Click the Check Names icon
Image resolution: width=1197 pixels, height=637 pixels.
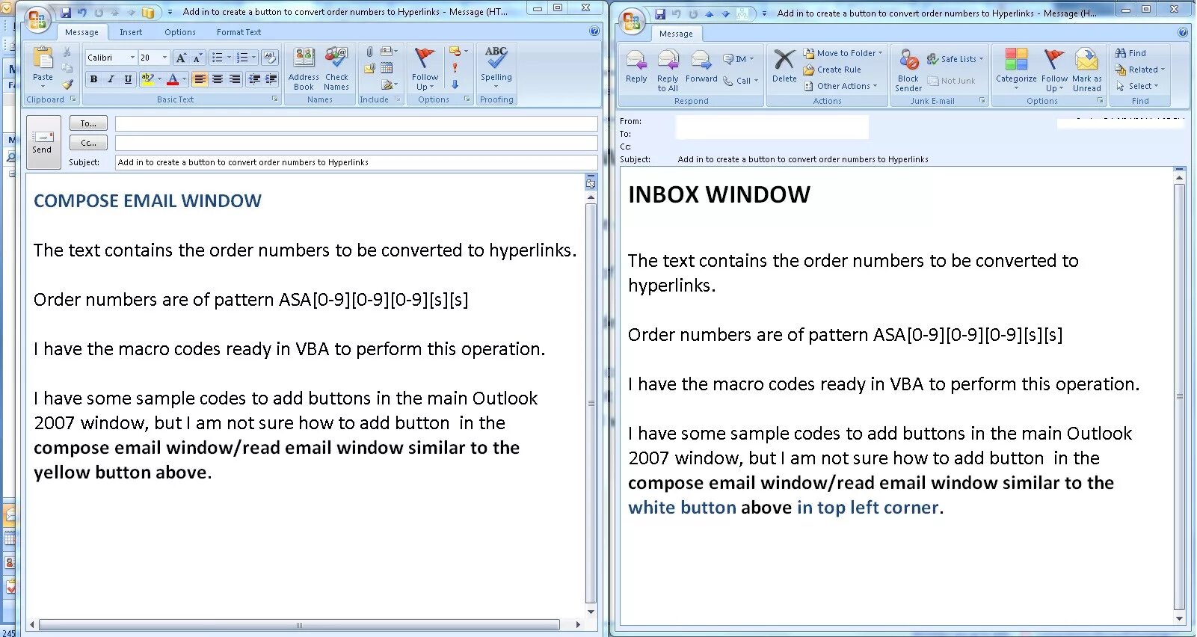(x=336, y=69)
